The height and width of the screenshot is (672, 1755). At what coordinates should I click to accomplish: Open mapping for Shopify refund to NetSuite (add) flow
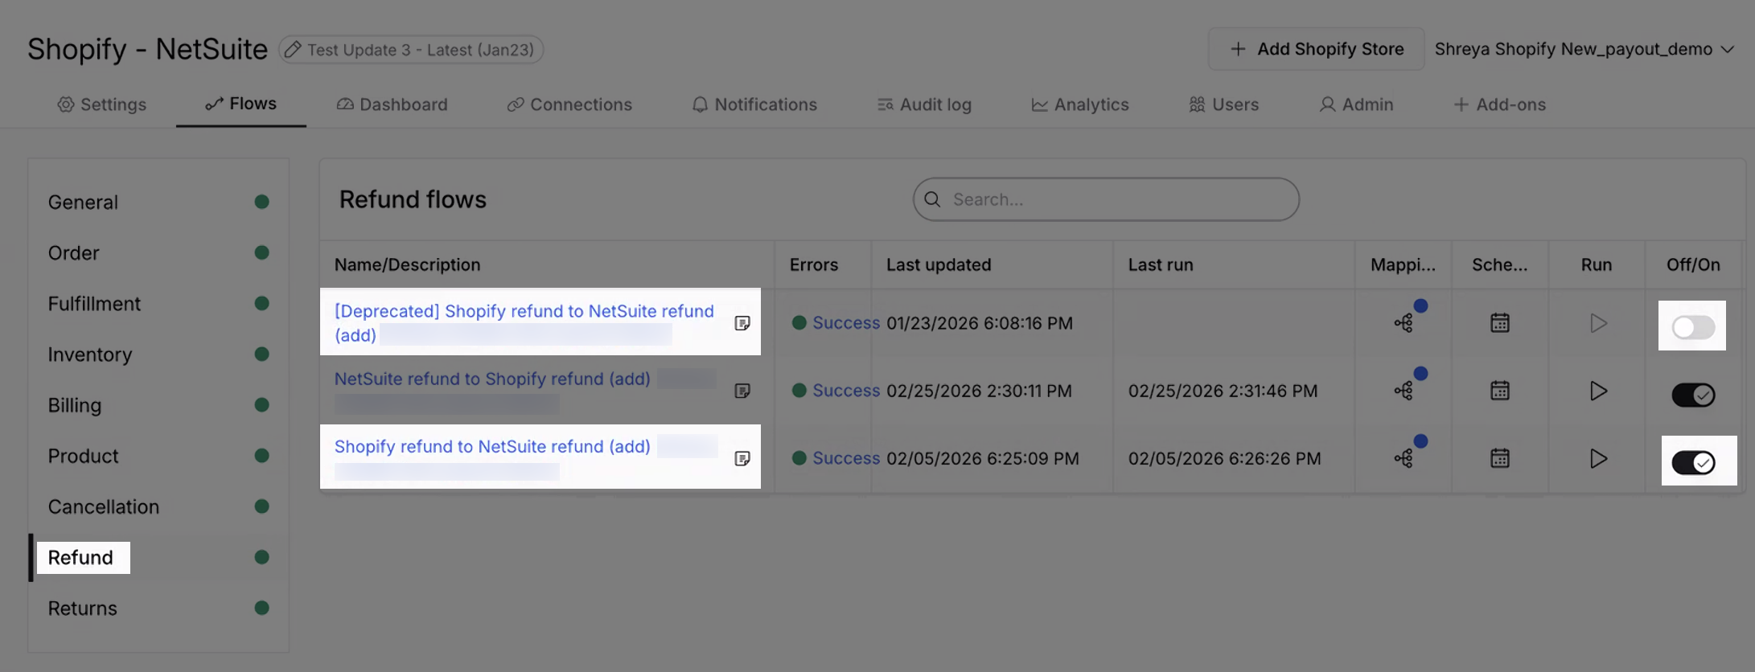pyautogui.click(x=1404, y=458)
